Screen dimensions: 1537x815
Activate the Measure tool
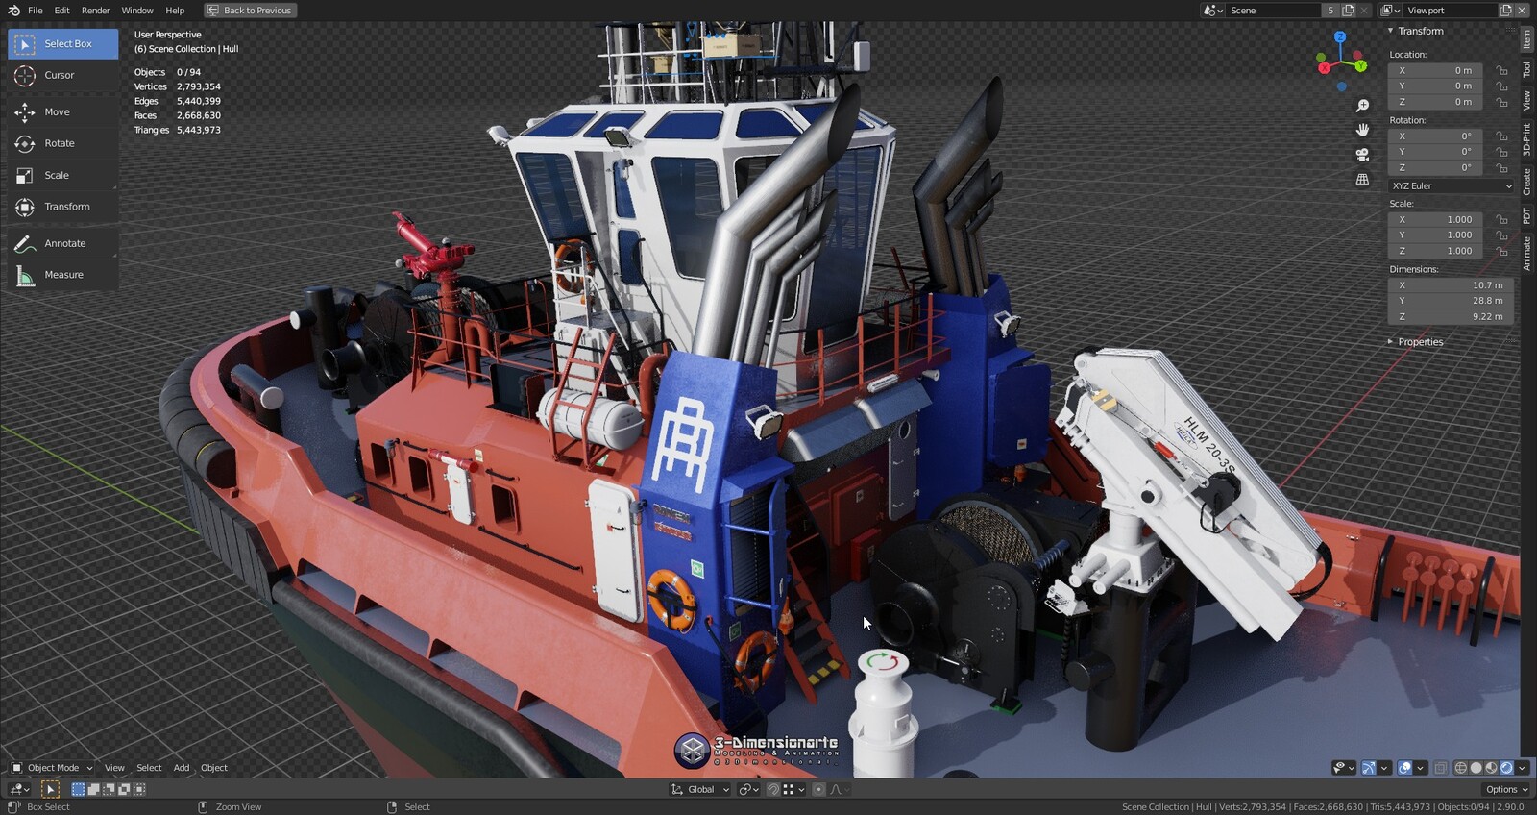[x=62, y=275]
